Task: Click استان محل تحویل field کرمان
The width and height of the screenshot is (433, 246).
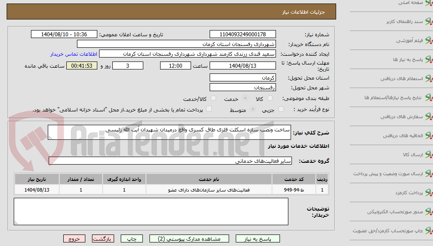Action: (243, 77)
